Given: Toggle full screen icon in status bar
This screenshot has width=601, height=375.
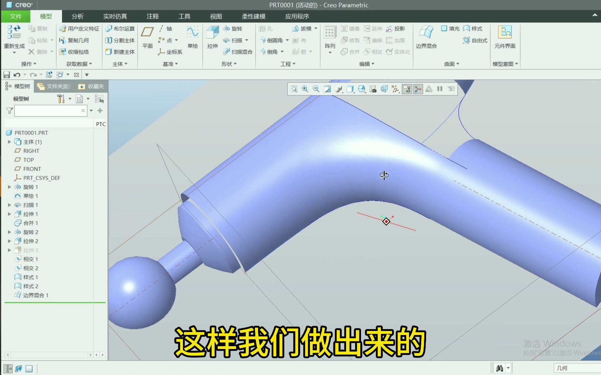Looking at the screenshot, I should [x=29, y=368].
